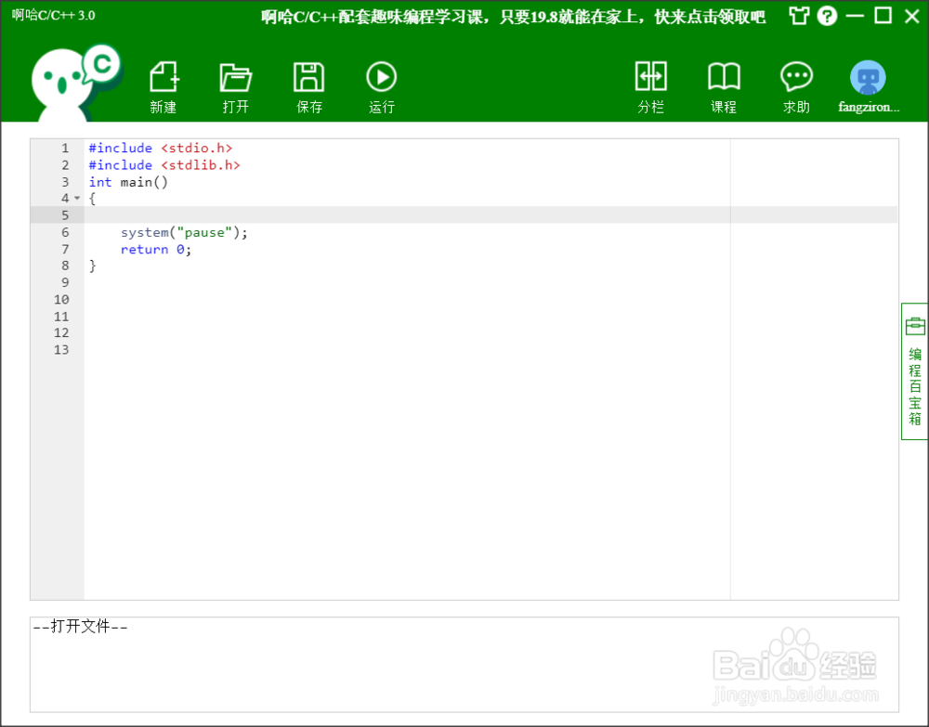The image size is (929, 727).
Task: Click the promotional banner about 19.8 course
Action: tap(513, 17)
